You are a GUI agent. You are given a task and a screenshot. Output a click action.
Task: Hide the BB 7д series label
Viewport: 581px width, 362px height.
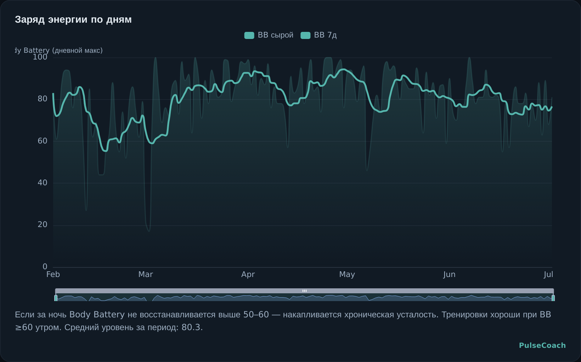click(x=325, y=35)
